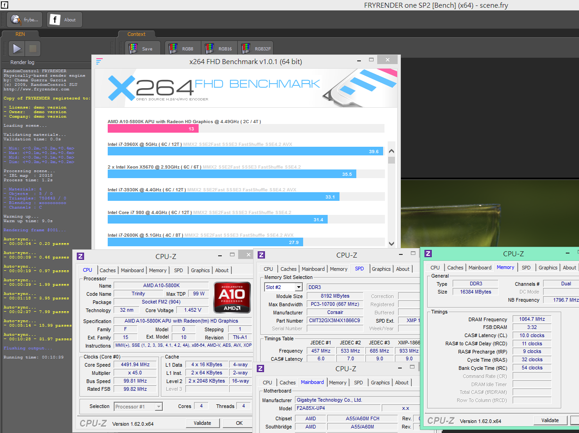Click the CPU-Z app icon in CPU window
Image resolution: width=579 pixels, height=433 pixels.
pyautogui.click(x=80, y=256)
